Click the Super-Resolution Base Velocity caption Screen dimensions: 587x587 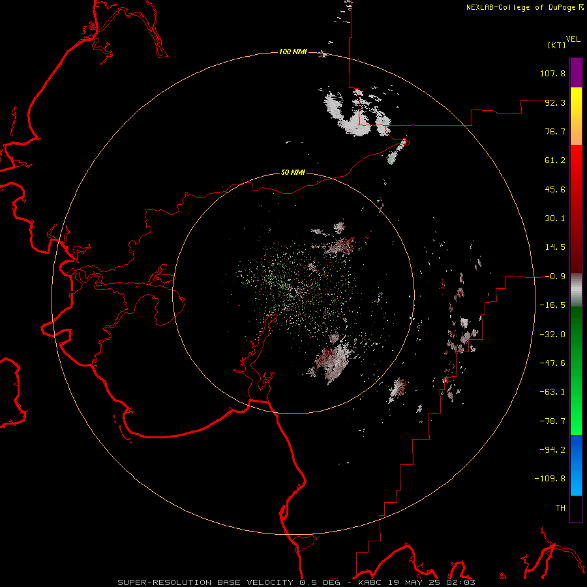pos(229,582)
